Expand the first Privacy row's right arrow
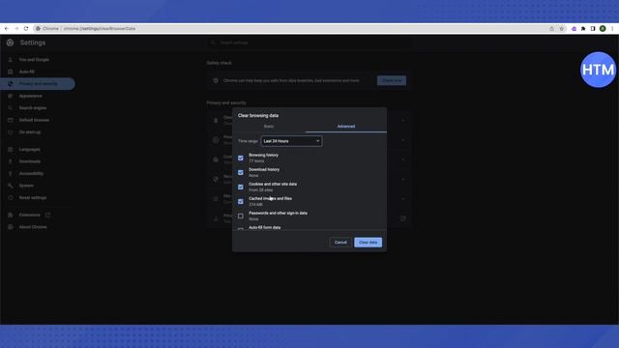The image size is (619, 348). coord(403,120)
